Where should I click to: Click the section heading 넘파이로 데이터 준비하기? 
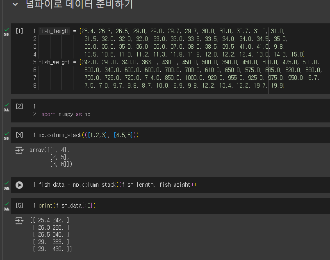[80, 4]
